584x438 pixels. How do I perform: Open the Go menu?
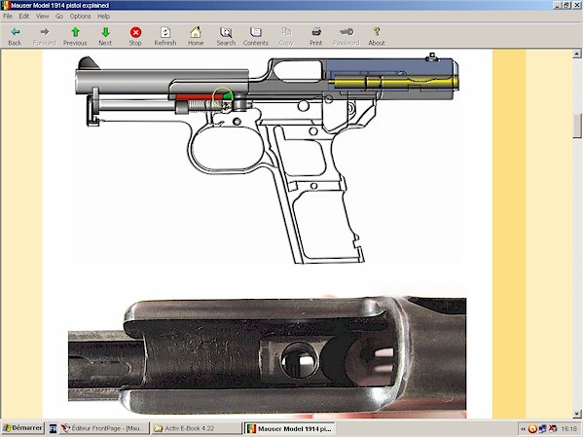[59, 16]
